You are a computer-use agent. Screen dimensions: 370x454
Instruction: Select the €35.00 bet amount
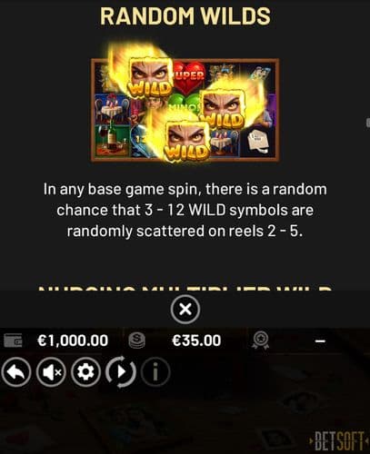196,340
